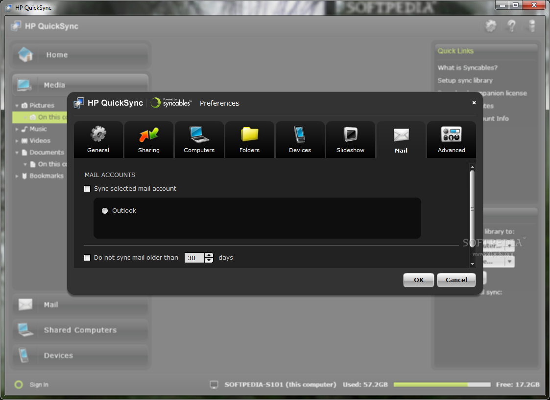Viewport: 550px width, 400px height.
Task: Open help via question mark icon
Action: pyautogui.click(x=511, y=26)
